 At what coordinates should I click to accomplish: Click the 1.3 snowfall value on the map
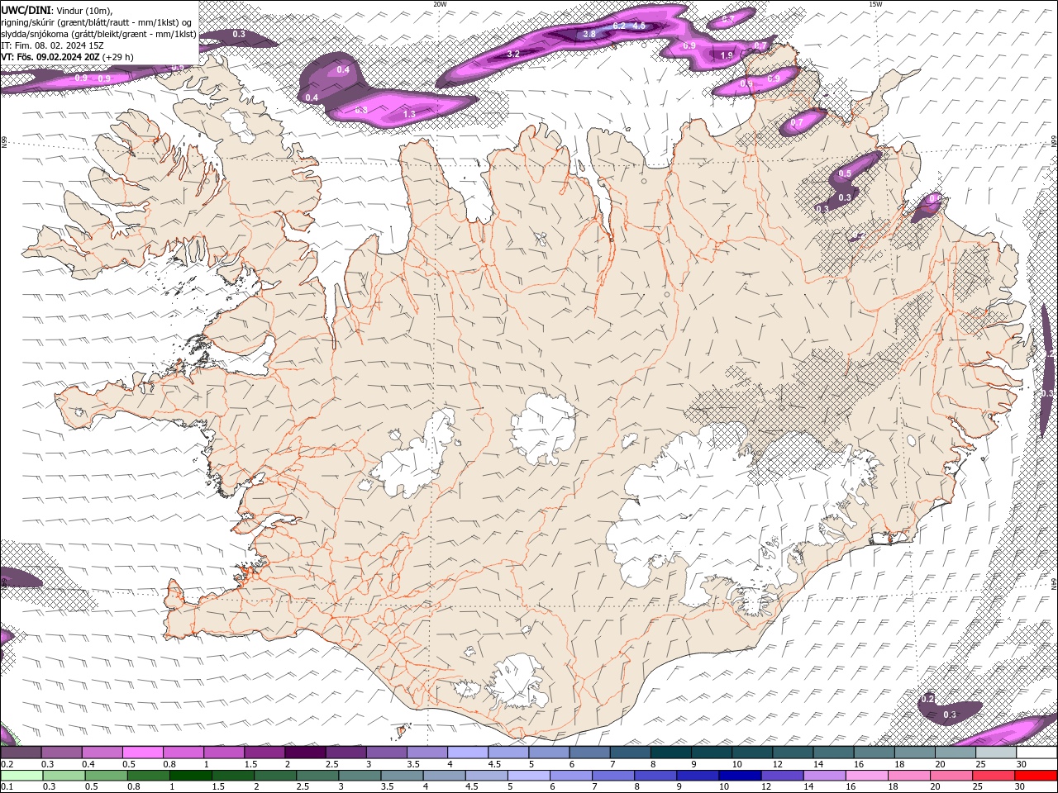point(409,114)
